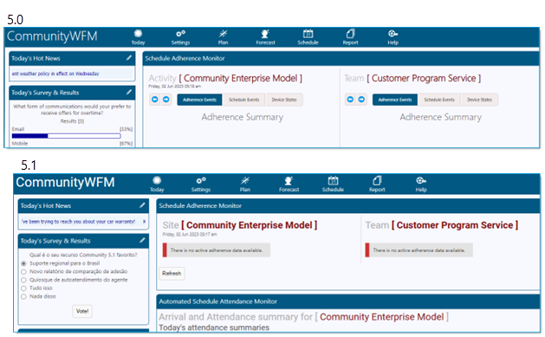Click overtime offers survey question in 5.0
This screenshot has width=545, height=337.
(x=72, y=109)
